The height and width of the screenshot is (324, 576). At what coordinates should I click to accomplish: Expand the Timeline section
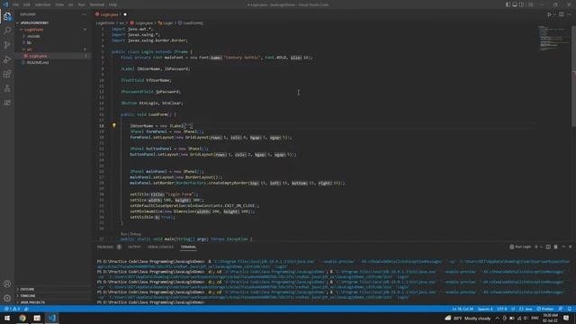tap(28, 296)
